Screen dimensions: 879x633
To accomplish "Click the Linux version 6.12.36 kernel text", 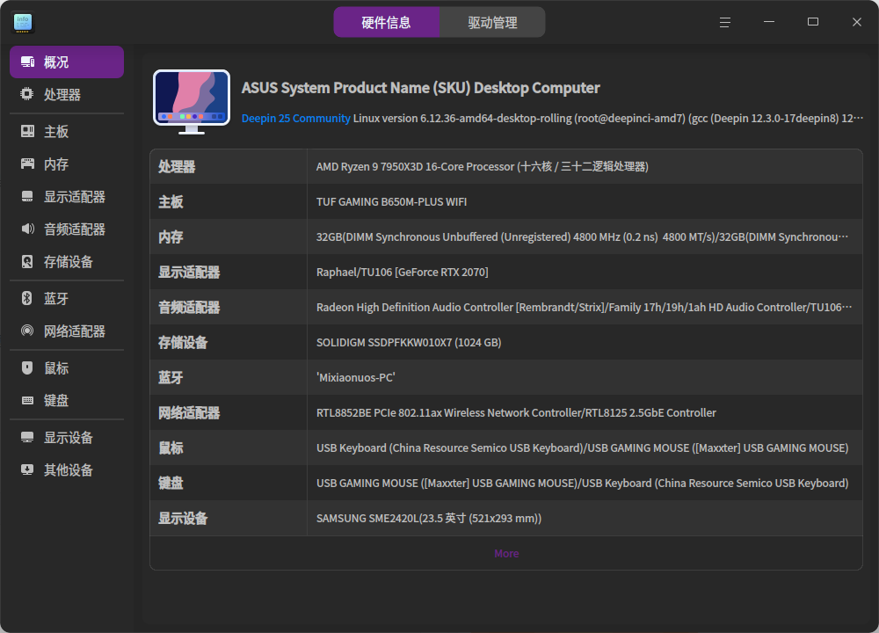I will pos(608,119).
